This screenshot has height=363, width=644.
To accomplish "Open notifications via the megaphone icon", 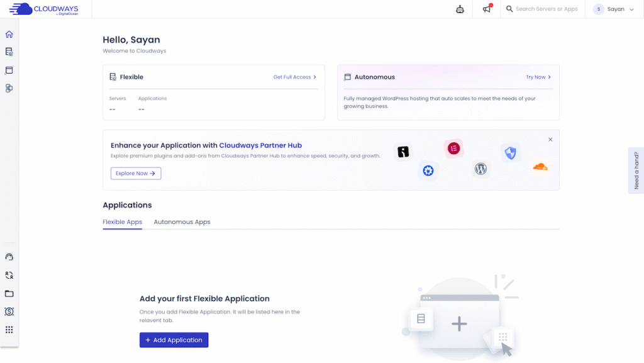I will click(x=486, y=9).
